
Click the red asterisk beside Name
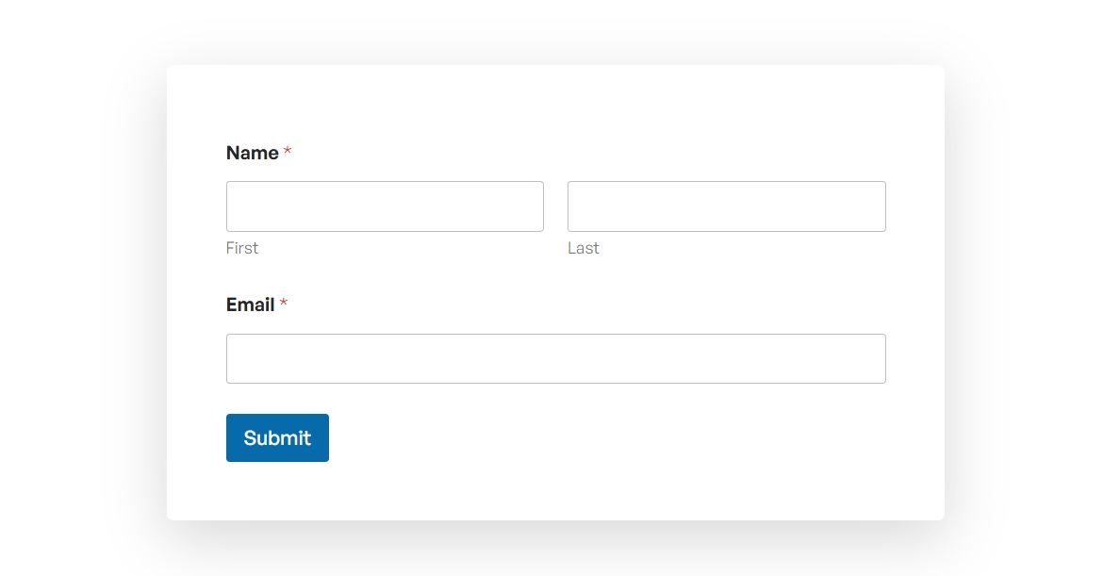click(x=288, y=153)
